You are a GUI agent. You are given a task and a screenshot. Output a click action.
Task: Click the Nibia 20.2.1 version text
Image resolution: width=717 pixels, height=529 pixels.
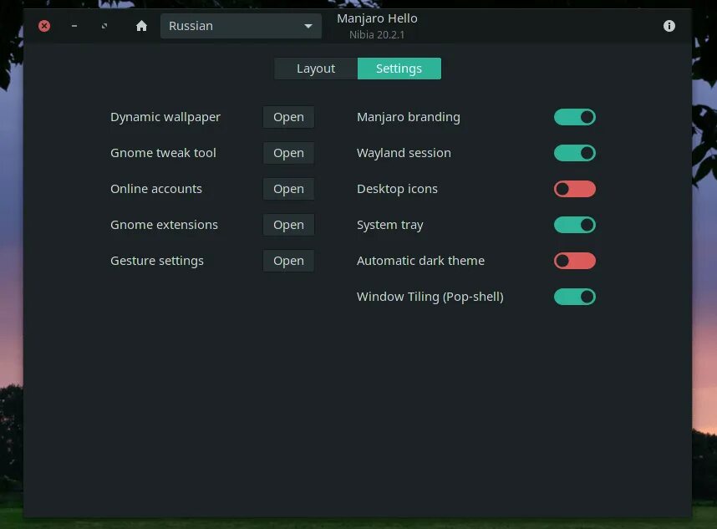pyautogui.click(x=377, y=35)
